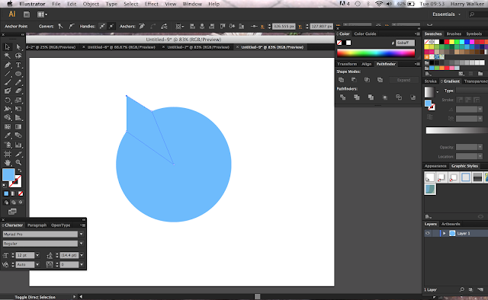Image resolution: width=488 pixels, height=300 pixels.
Task: Select the Artboard tool
Action: click(x=7, y=154)
